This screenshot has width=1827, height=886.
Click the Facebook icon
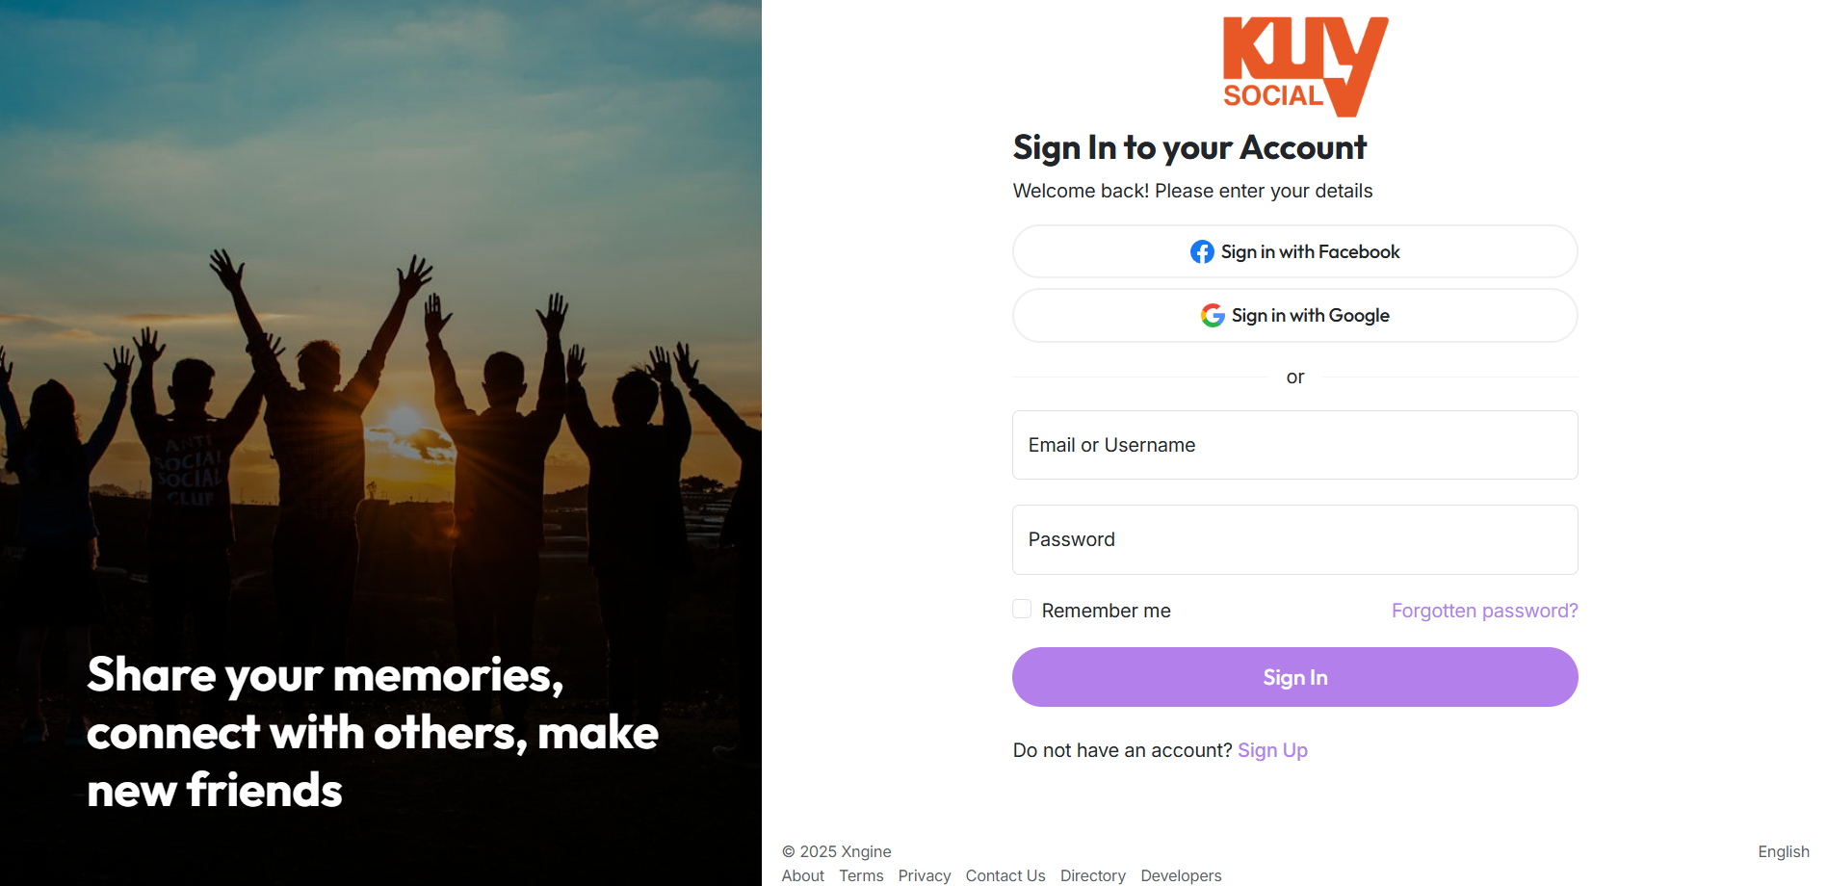1202,251
